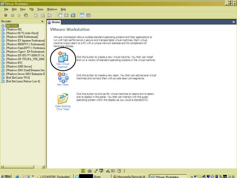Click the language bar microphone icon
This screenshot has height=178, width=237.
coord(96,171)
